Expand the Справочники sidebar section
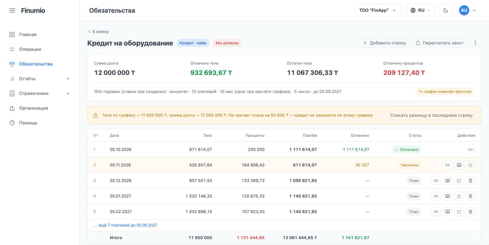 click(40, 93)
